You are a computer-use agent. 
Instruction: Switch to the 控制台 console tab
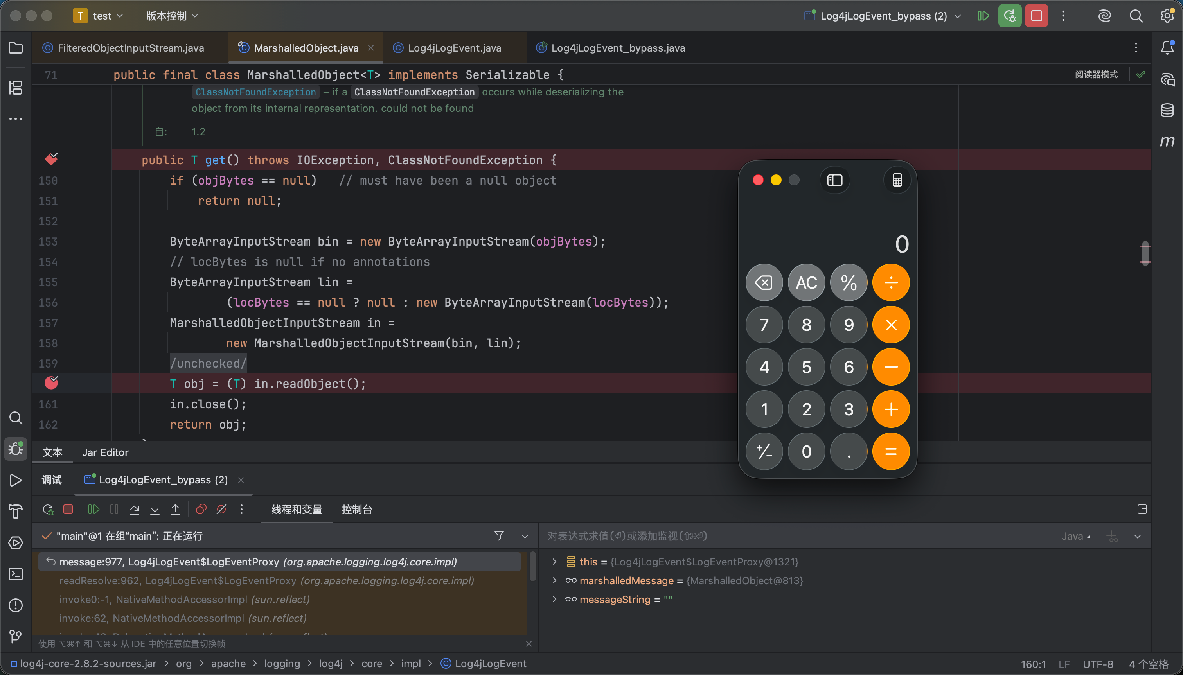coord(357,510)
